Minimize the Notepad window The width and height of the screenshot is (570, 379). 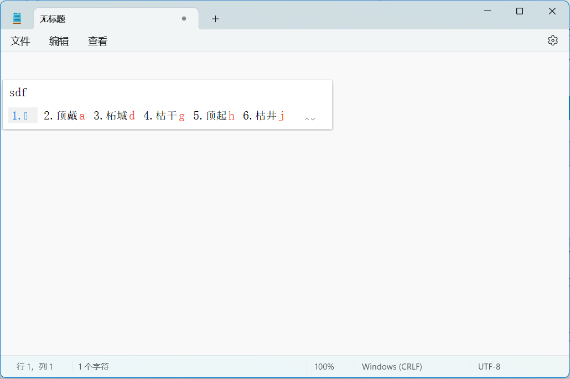(x=488, y=11)
